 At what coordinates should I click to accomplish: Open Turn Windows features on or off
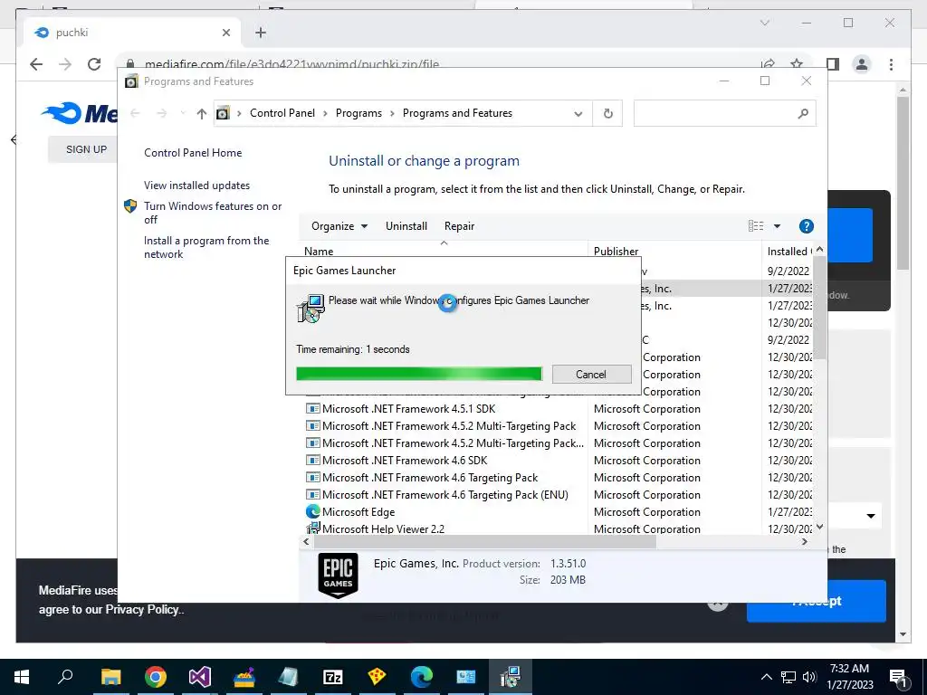coord(213,213)
